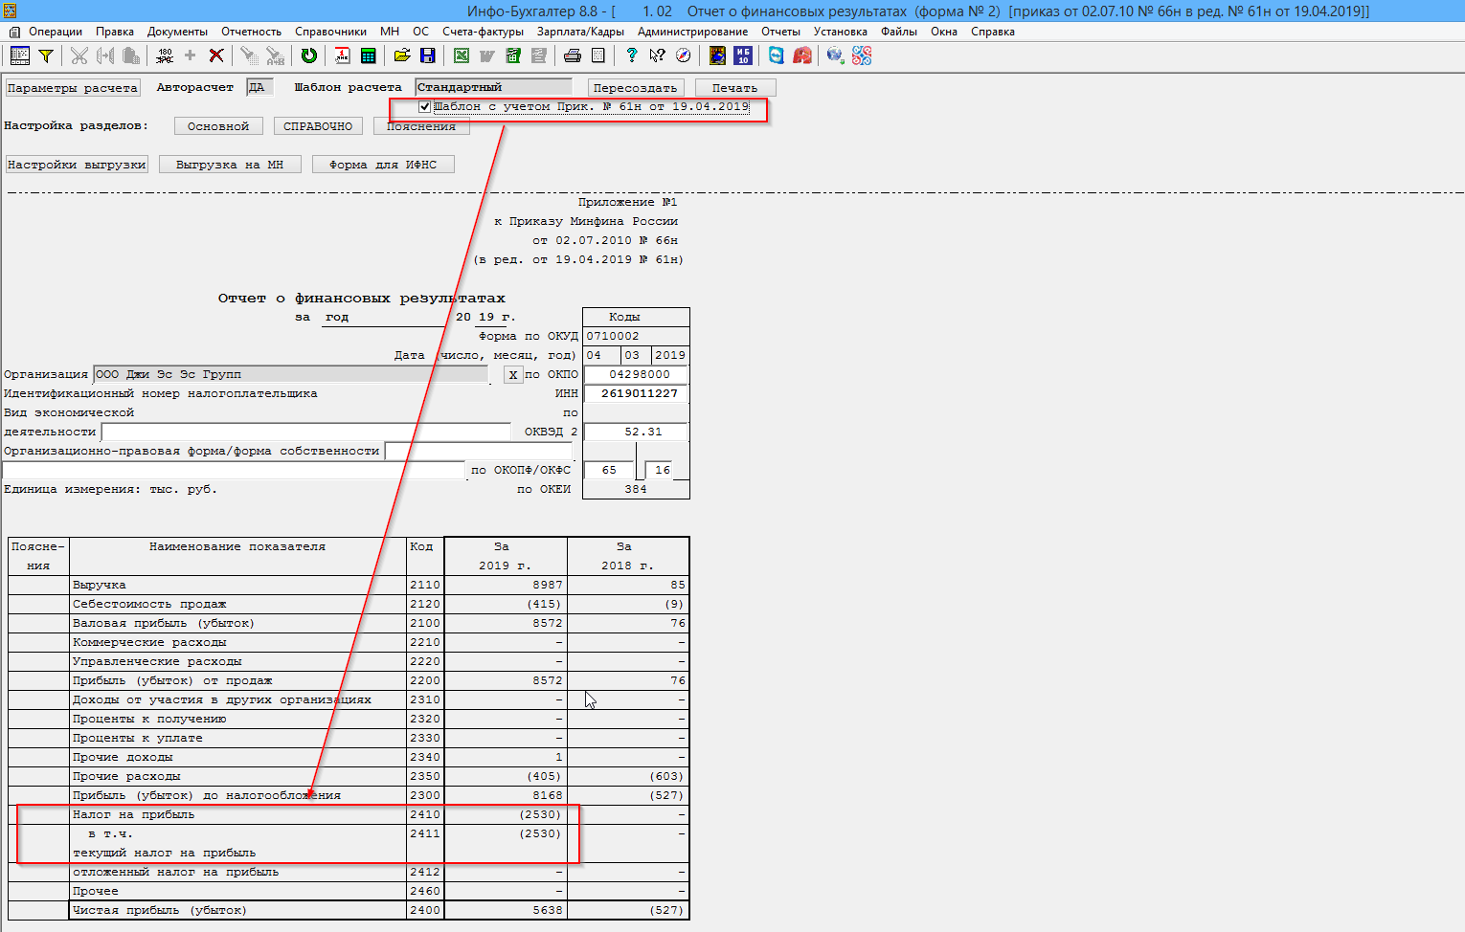
Task: Click the TeamViewer remote support icon
Action: [x=777, y=55]
